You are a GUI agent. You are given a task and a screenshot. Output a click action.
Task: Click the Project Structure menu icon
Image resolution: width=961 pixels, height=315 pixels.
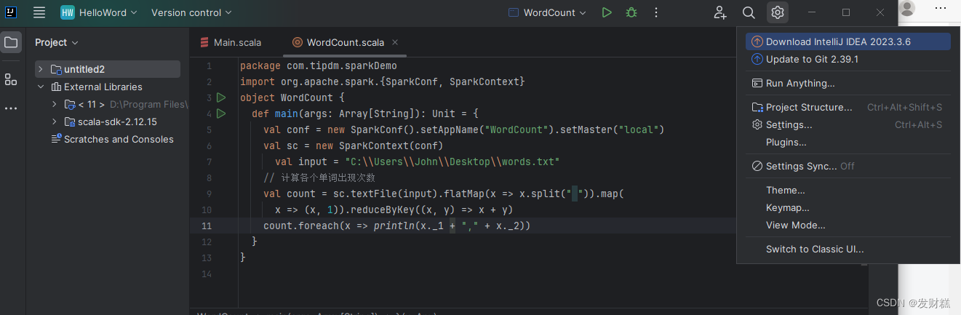pyautogui.click(x=757, y=107)
